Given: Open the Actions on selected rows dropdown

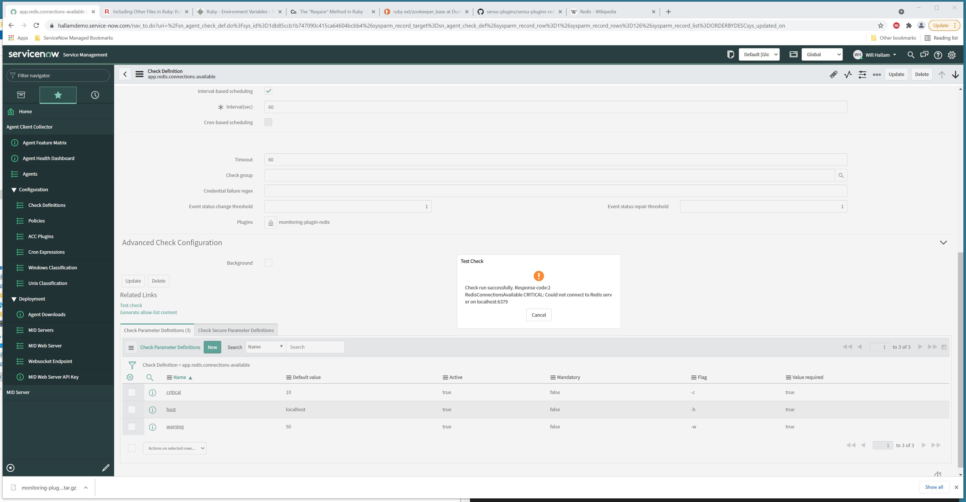Looking at the screenshot, I should coord(174,448).
